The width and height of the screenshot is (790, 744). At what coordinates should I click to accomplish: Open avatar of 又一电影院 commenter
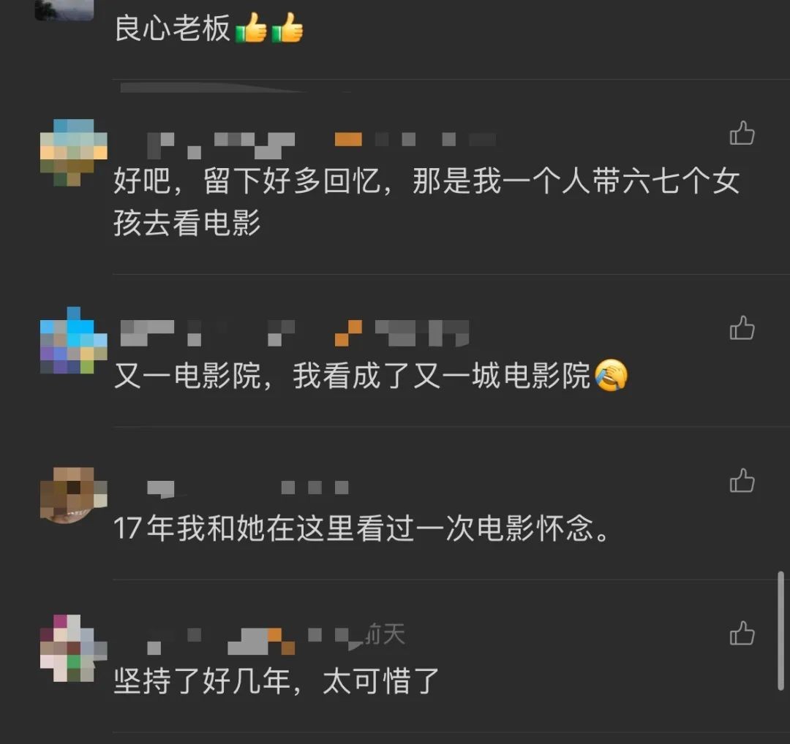point(74,341)
